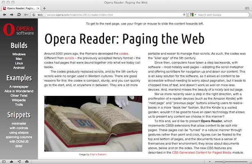Click the Opera Reader: Paging the Web headline
The image size is (252, 164).
[125, 39]
